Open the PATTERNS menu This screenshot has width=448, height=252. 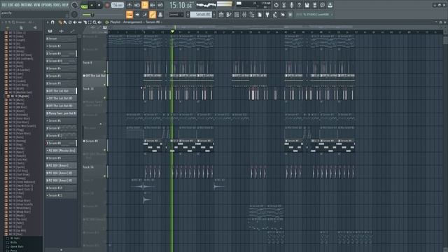click(27, 5)
